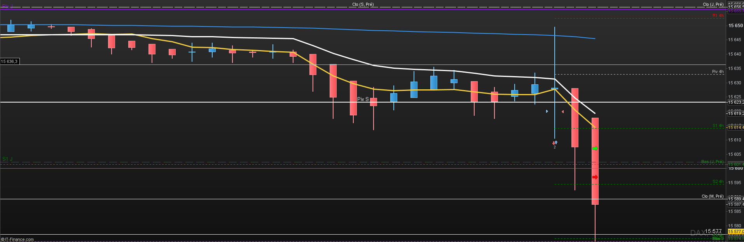This screenshot has height=242, width=744.
Task: Click the 15 610 axis value
Action: tap(734, 140)
